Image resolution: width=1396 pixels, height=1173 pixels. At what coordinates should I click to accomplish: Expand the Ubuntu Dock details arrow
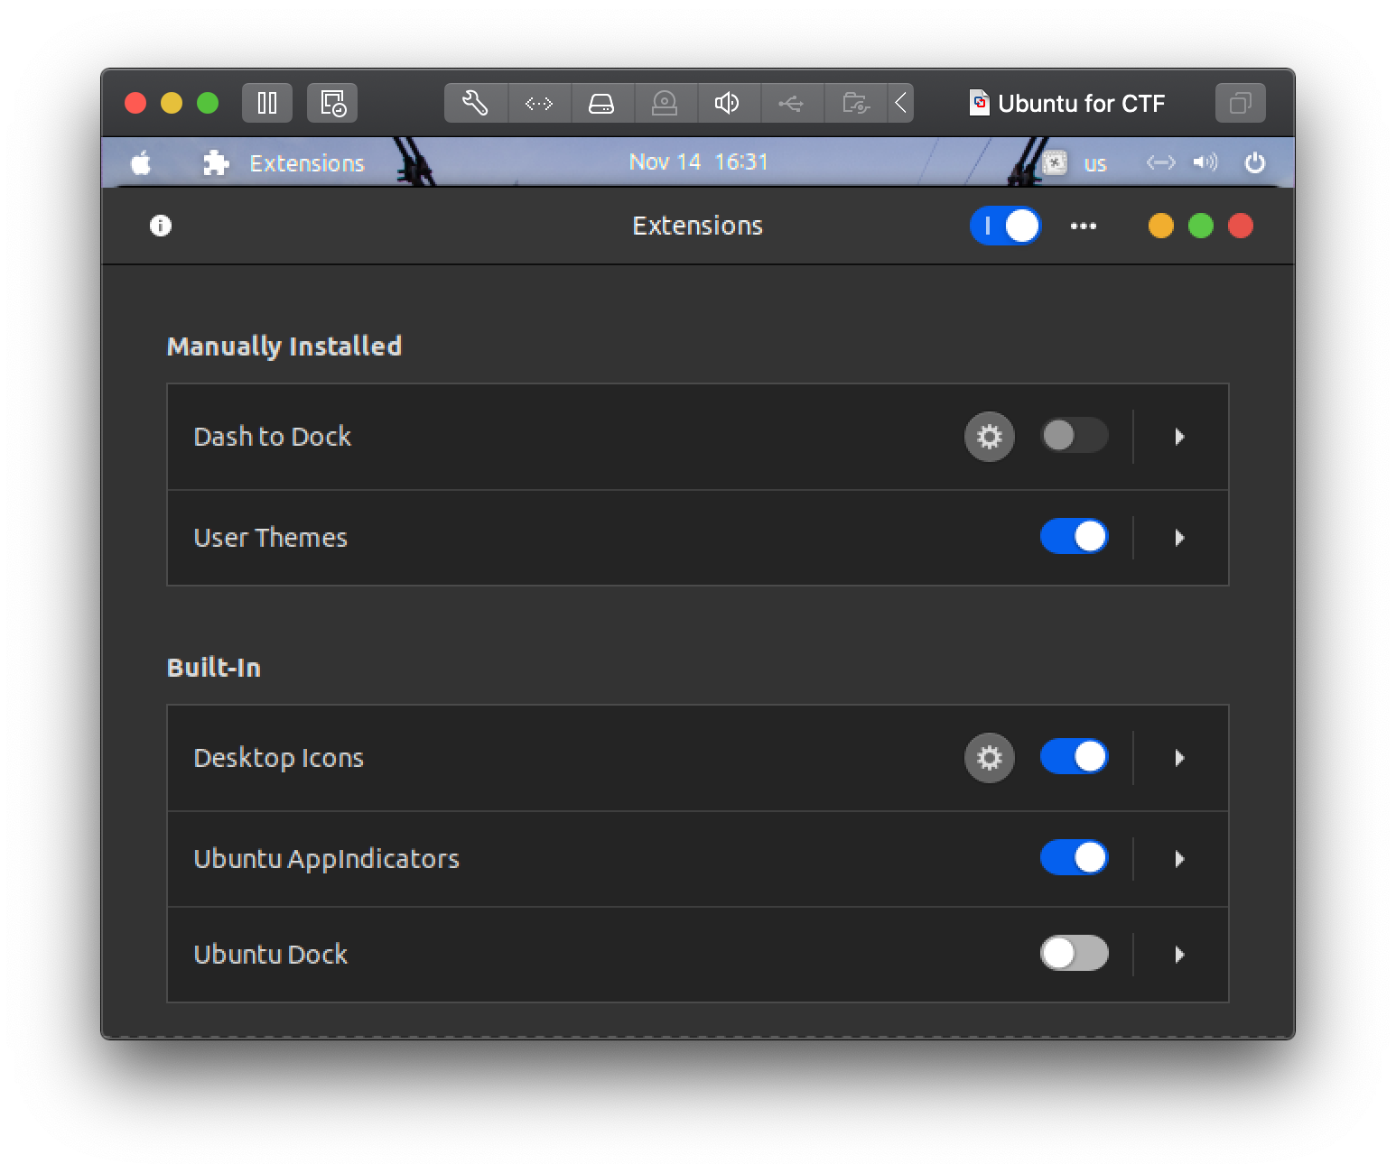click(1179, 955)
